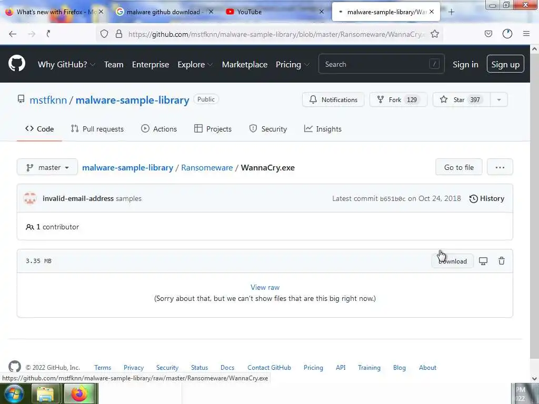This screenshot has width=539, height=404.
Task: Open the Projects tab
Action: [x=213, y=129]
